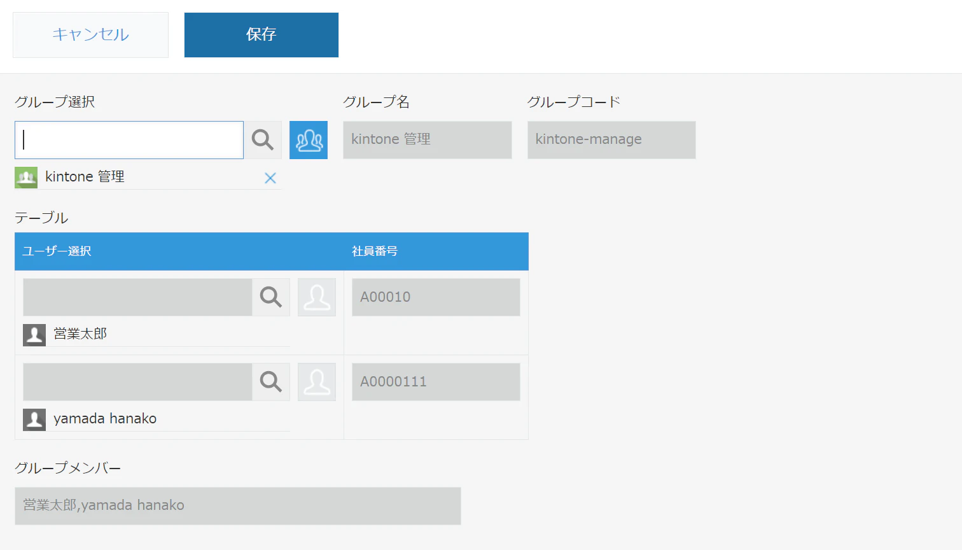Viewport: 962px width, 550px height.
Task: Click user search field above yamada hanako
Action: (x=137, y=382)
